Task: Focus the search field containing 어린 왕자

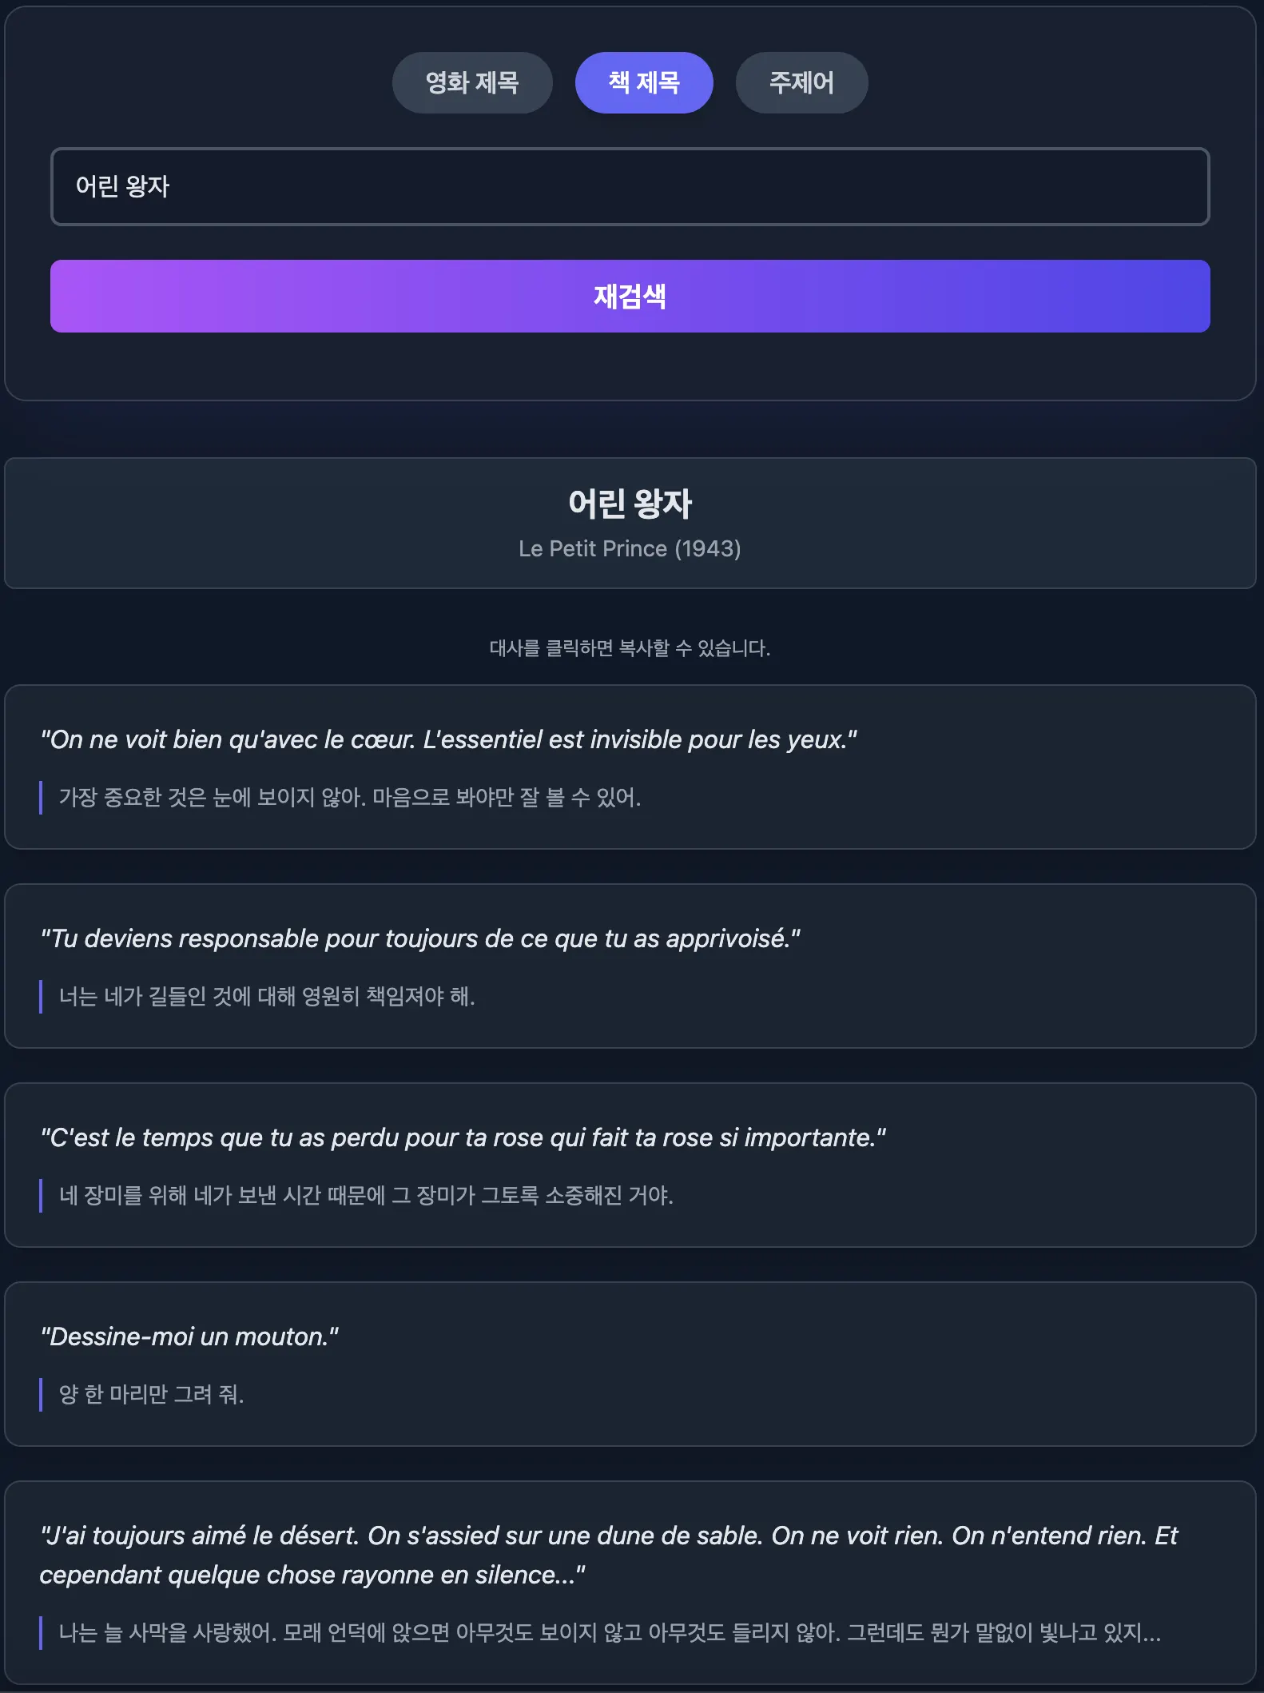Action: point(630,186)
